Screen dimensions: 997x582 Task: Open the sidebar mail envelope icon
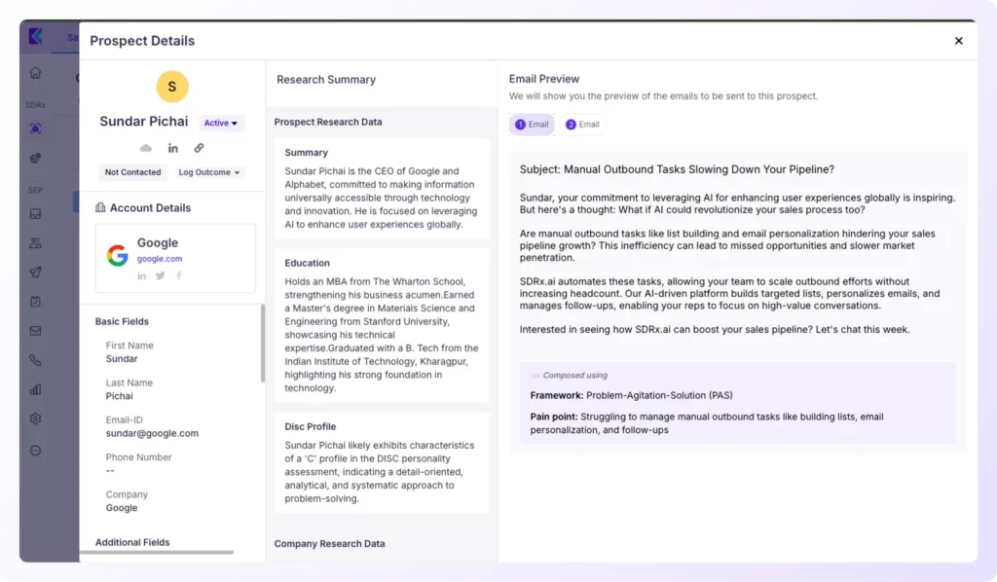[36, 331]
